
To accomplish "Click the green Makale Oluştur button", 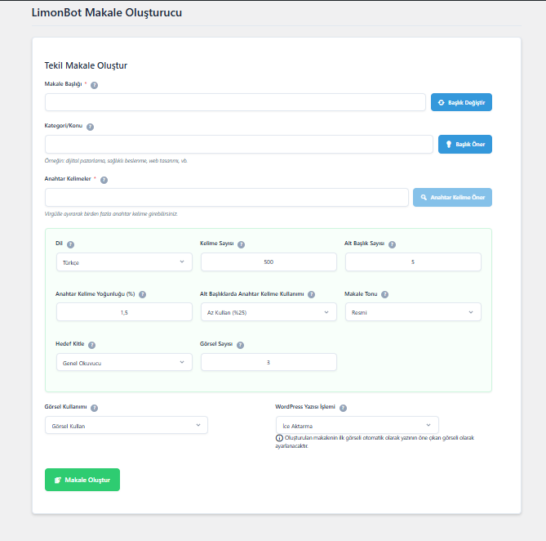I will point(82,480).
